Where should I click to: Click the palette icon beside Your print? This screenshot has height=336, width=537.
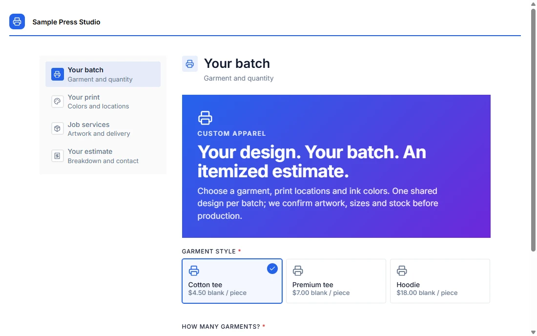[x=58, y=102]
